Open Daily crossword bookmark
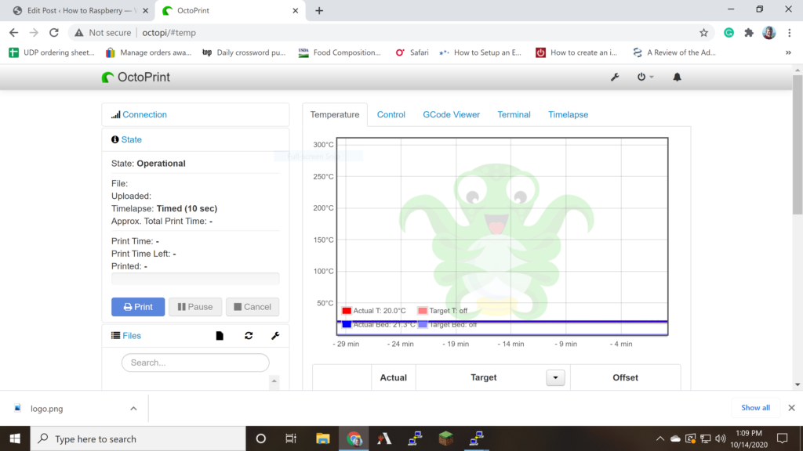 (244, 52)
